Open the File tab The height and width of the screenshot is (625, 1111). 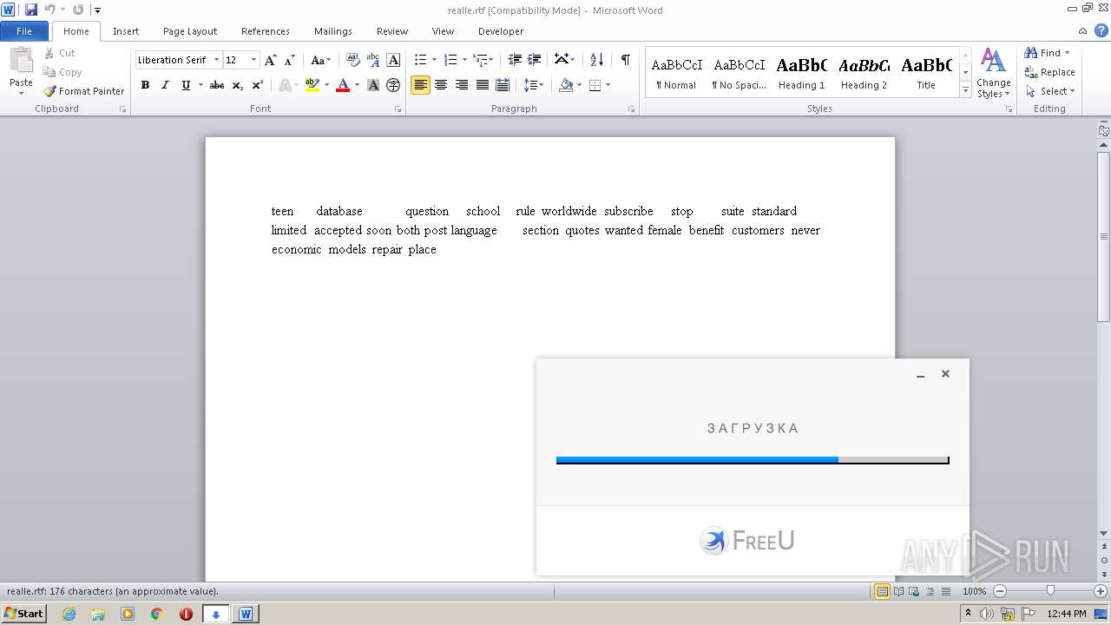(x=24, y=31)
